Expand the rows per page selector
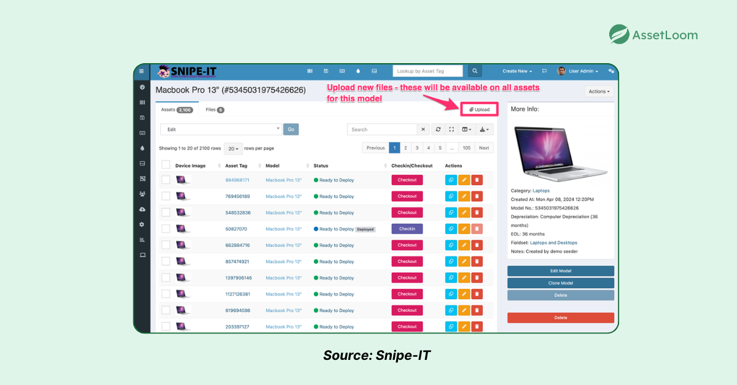This screenshot has width=737, height=385. tap(233, 148)
